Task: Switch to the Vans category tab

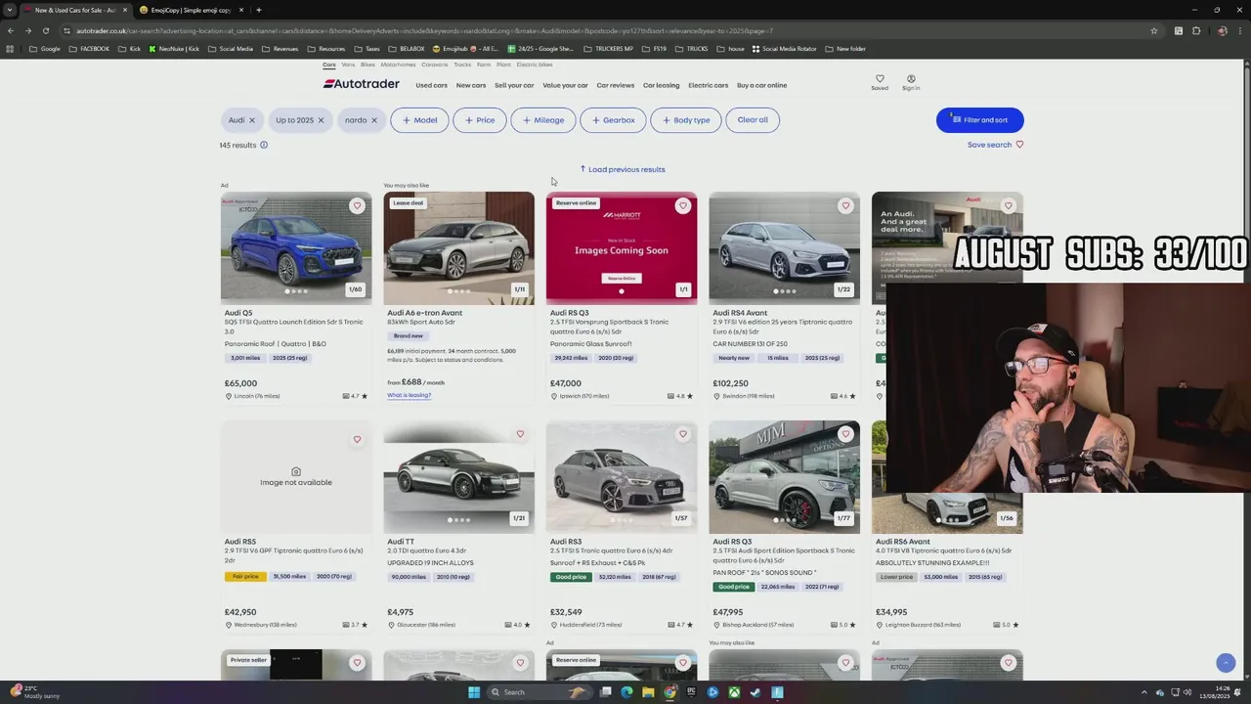Action: 348,65
